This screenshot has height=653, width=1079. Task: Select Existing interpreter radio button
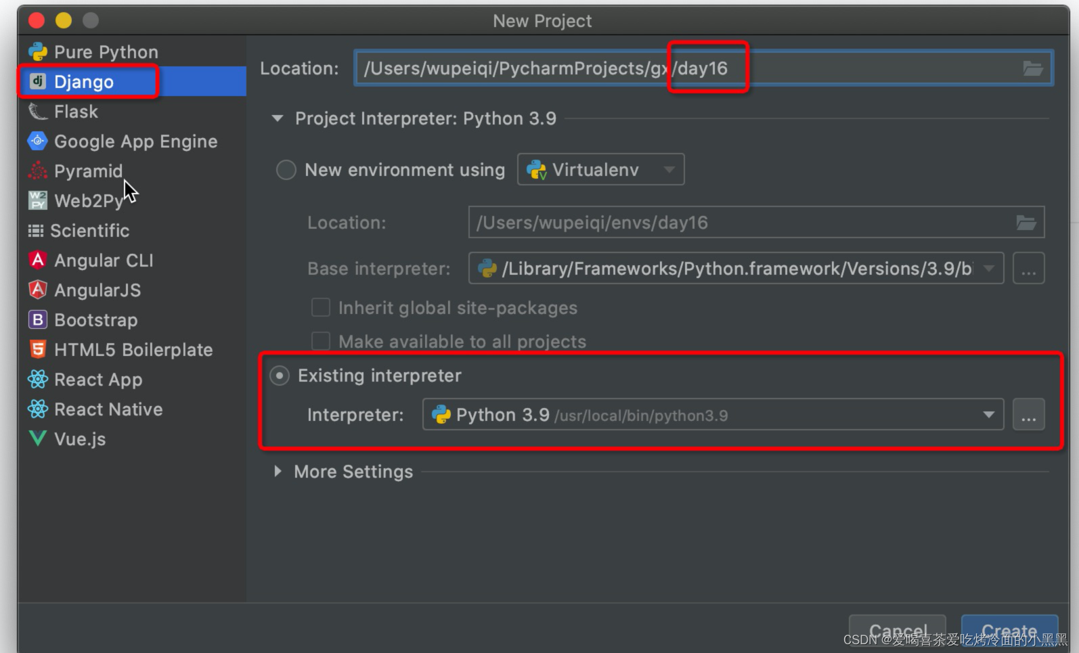(280, 376)
